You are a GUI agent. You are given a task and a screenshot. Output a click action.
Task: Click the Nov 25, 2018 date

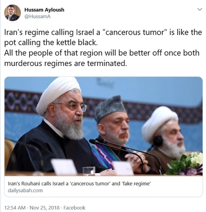pos(45,208)
